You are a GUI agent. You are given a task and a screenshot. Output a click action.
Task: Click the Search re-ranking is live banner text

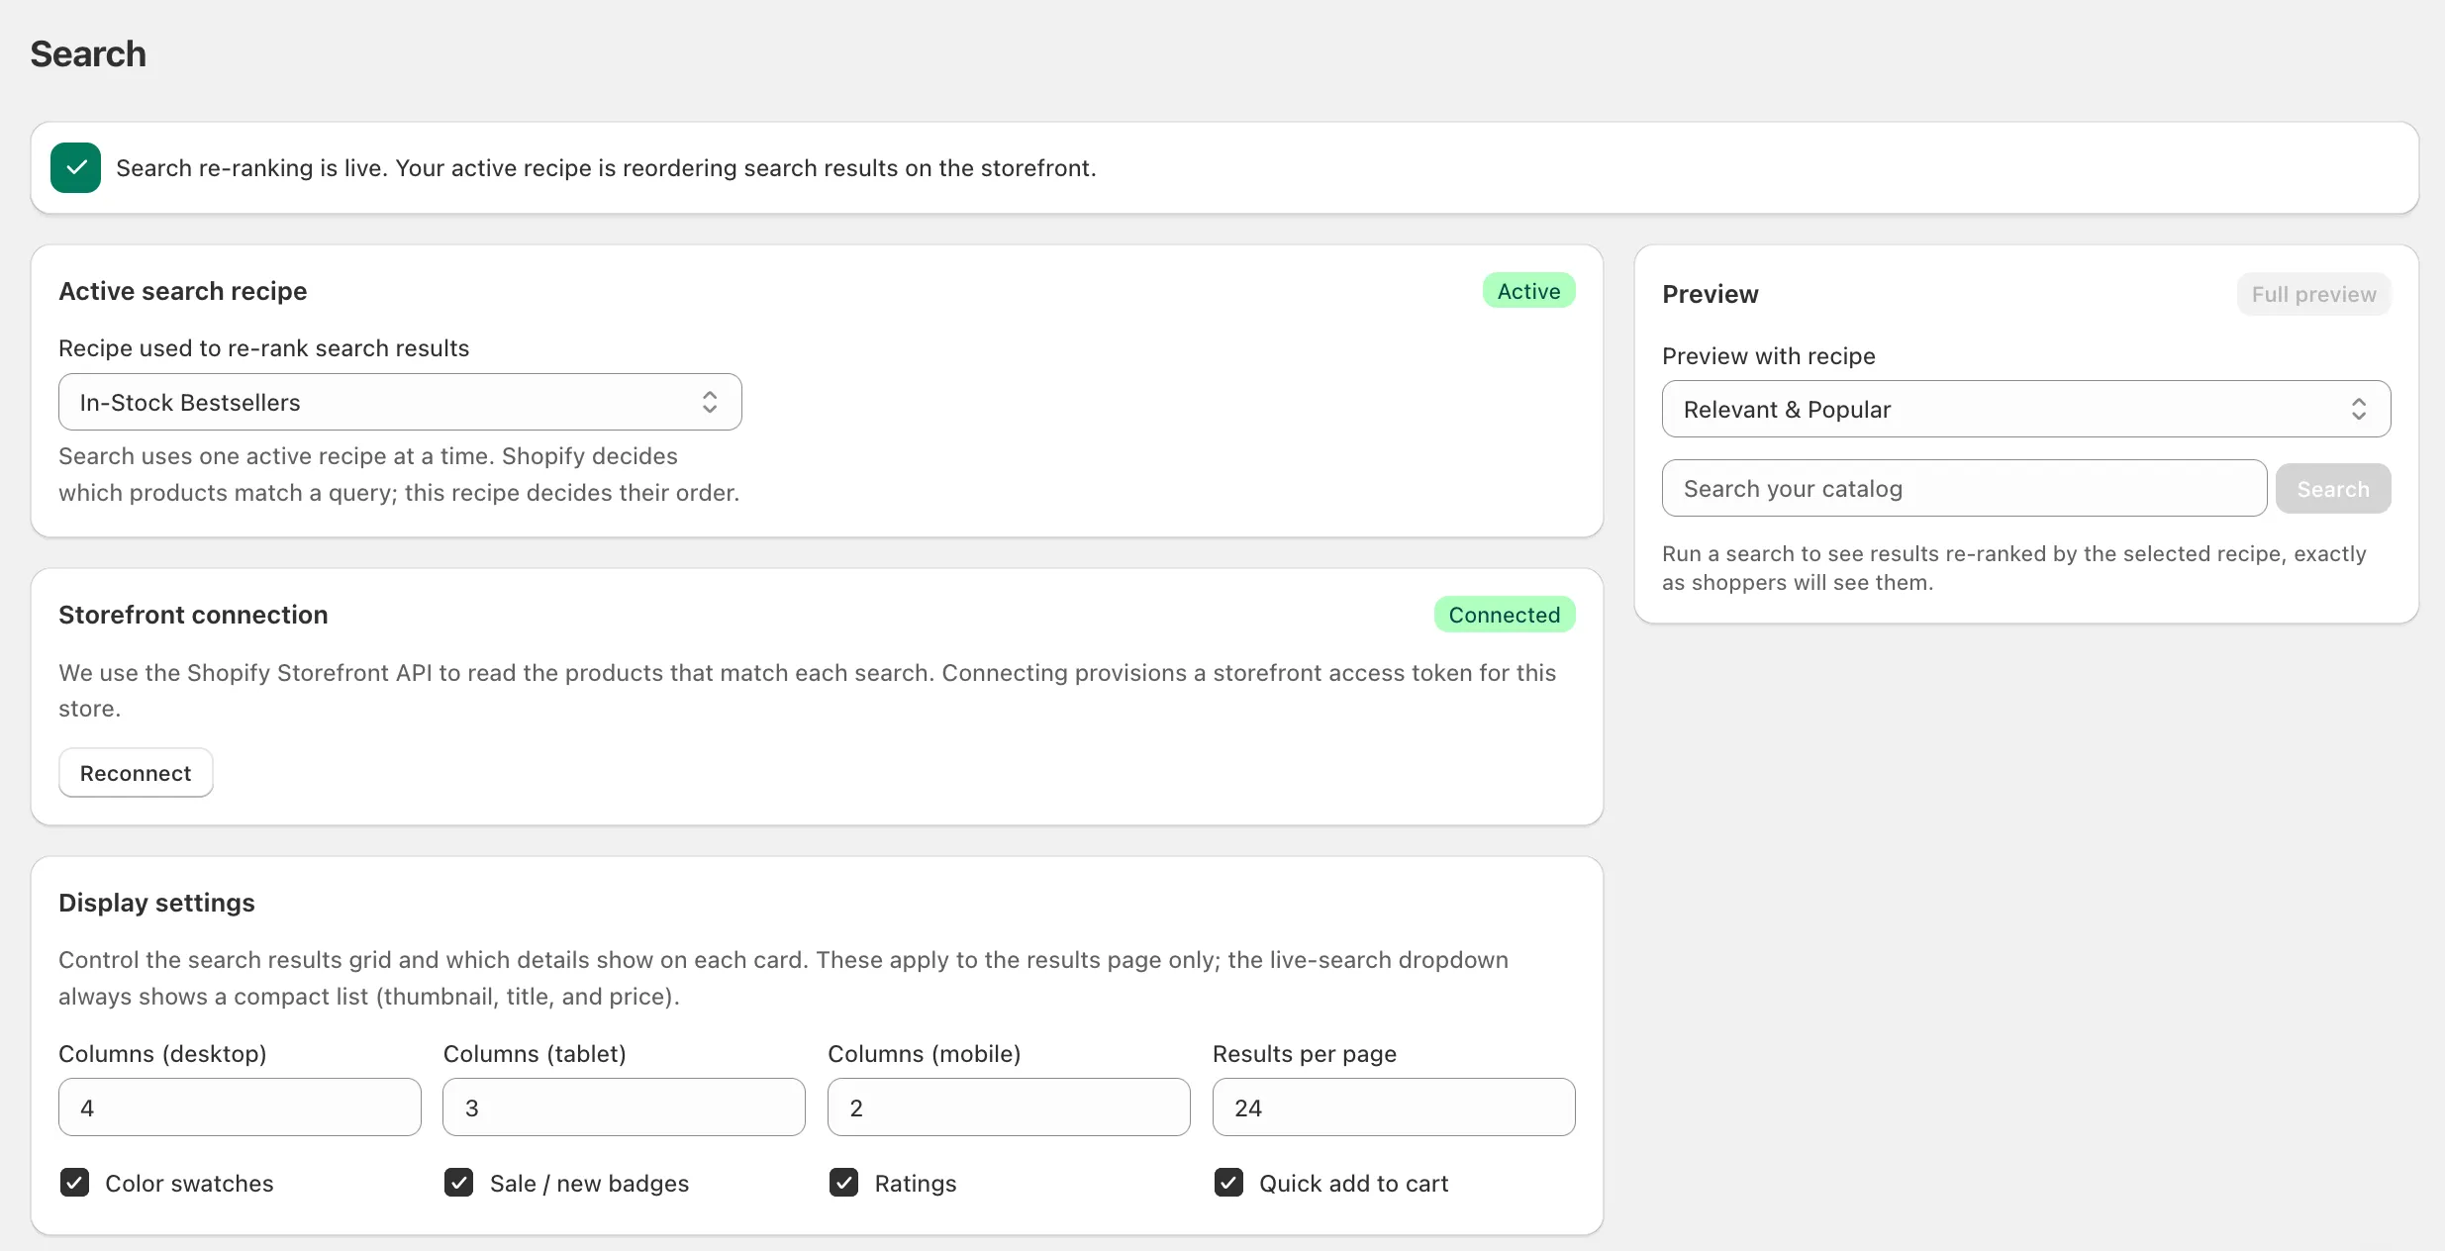pos(606,168)
